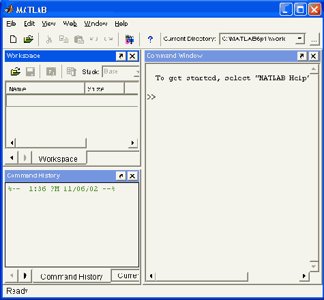Open selection icon in Workspace toolbar
The height and width of the screenshot is (300, 324).
(x=51, y=71)
